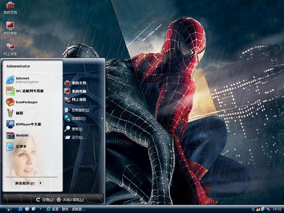The height and width of the screenshot is (213, 284).
Task: Click the second system tray icon
Action: tap(263, 209)
